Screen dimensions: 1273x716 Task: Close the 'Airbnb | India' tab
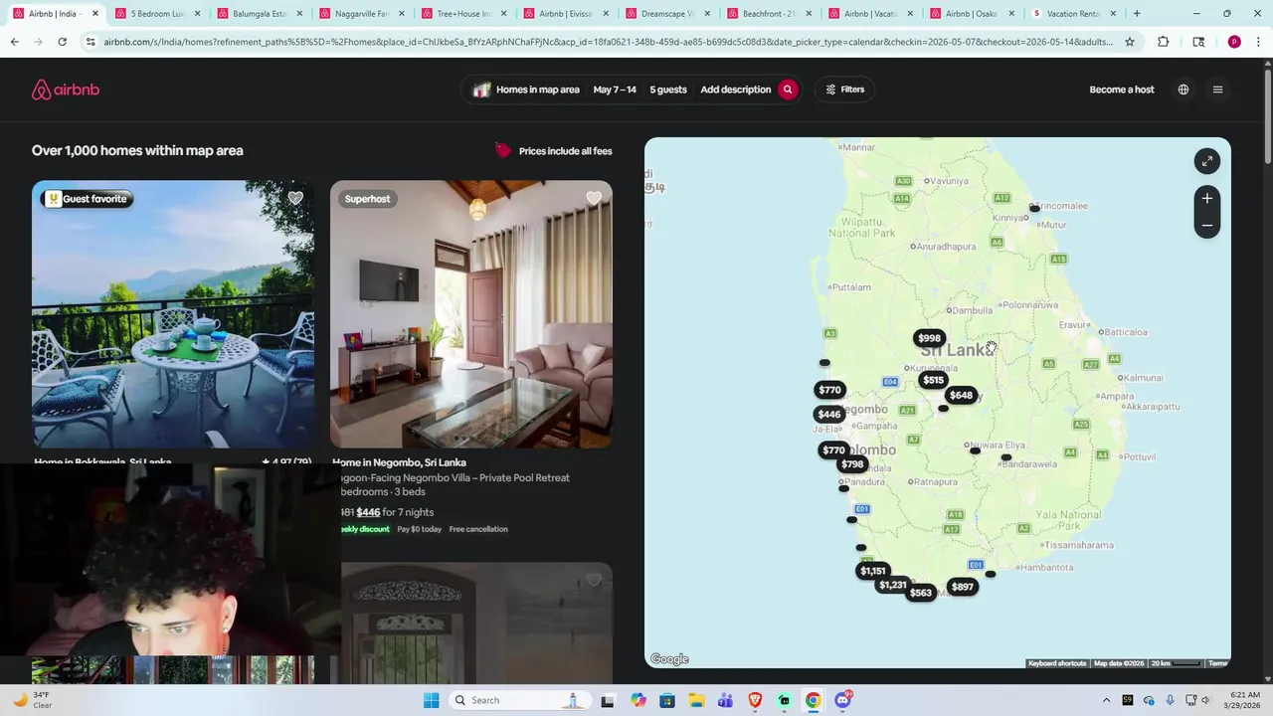(x=95, y=14)
